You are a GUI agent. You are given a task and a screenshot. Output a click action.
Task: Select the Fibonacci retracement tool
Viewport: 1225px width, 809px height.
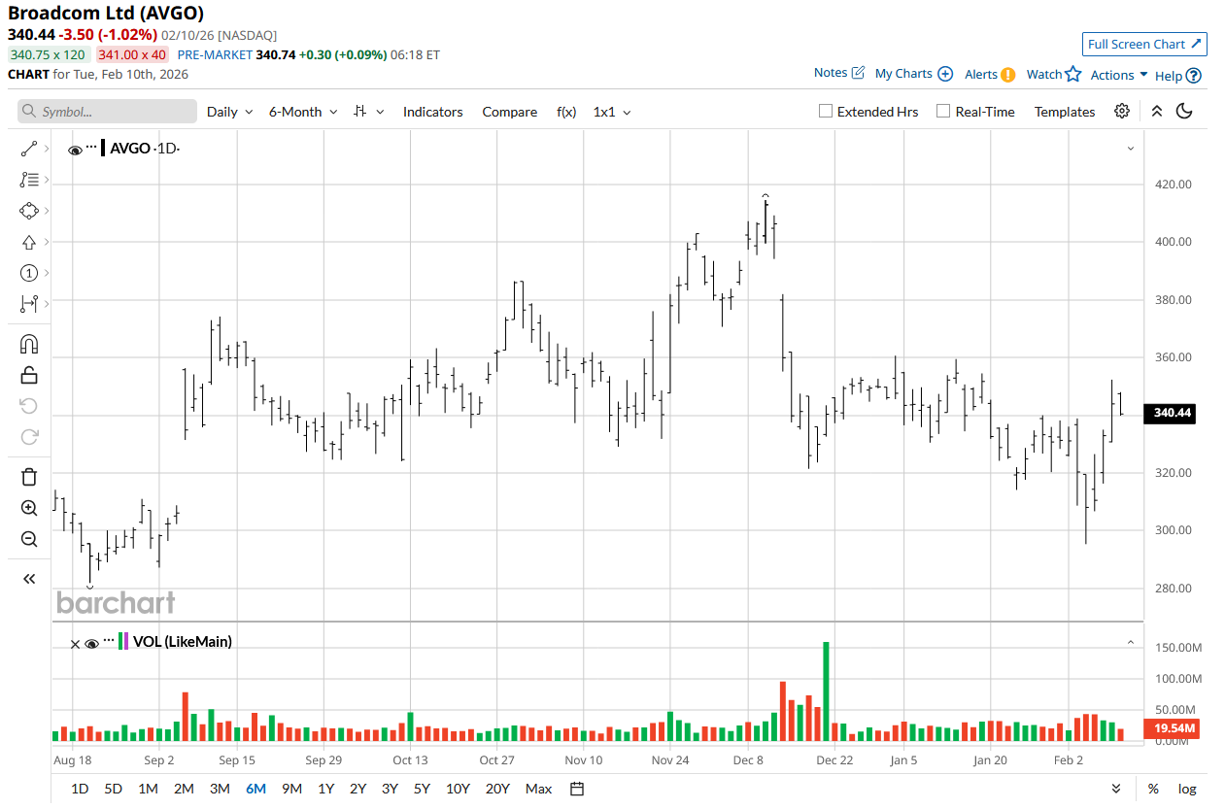click(x=28, y=180)
